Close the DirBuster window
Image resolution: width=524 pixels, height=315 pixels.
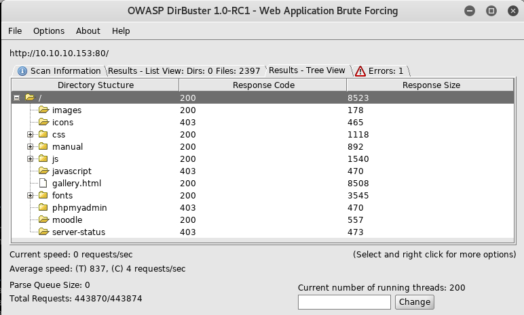click(513, 11)
